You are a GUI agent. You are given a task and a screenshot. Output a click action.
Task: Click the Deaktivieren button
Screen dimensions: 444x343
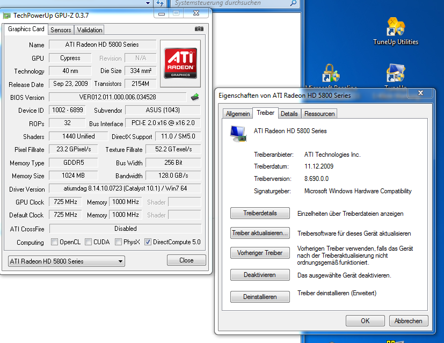coord(260,275)
